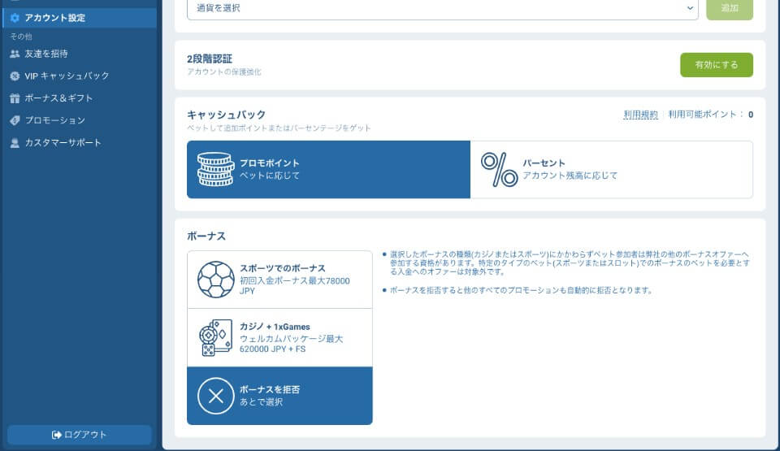The image size is (780, 451).
Task: Click the casino chips and cards icon
Action: pos(215,337)
